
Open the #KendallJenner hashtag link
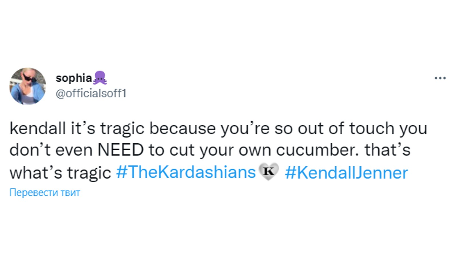[x=346, y=173]
